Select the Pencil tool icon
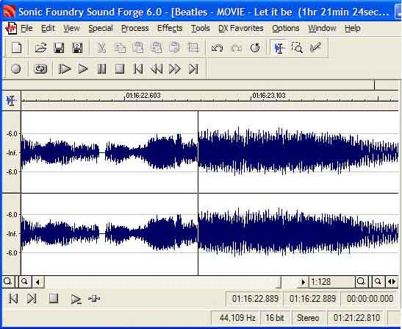The height and width of the screenshot is (329, 402). point(315,48)
